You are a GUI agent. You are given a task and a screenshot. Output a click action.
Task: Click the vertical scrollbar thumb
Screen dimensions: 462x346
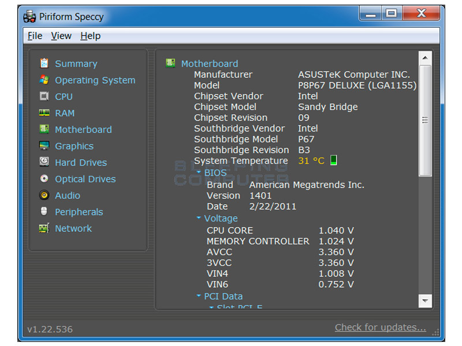pos(425,121)
